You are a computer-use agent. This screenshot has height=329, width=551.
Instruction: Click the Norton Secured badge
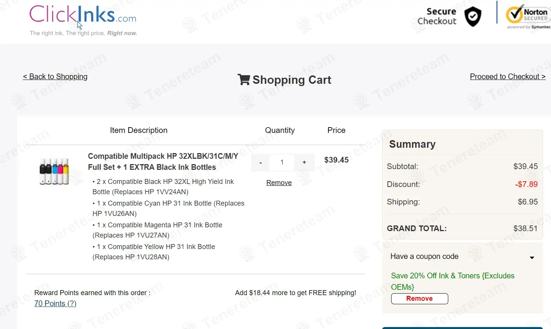tap(528, 17)
